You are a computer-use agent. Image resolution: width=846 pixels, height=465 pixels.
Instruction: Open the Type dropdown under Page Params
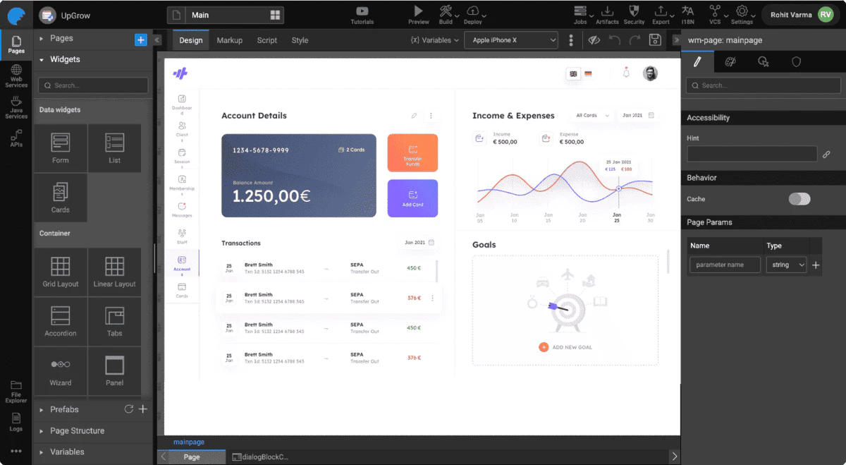click(786, 265)
